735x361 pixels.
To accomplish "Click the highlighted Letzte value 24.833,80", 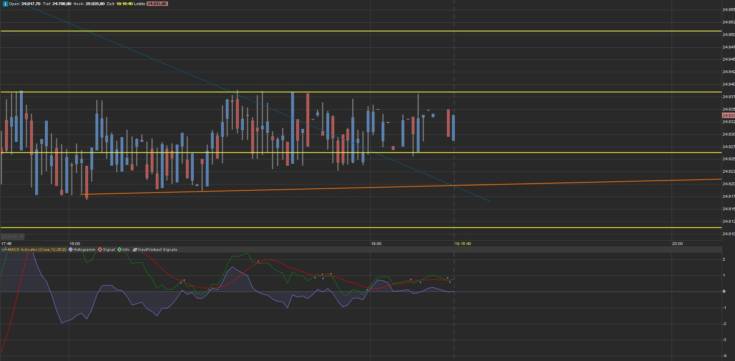I will click(157, 4).
